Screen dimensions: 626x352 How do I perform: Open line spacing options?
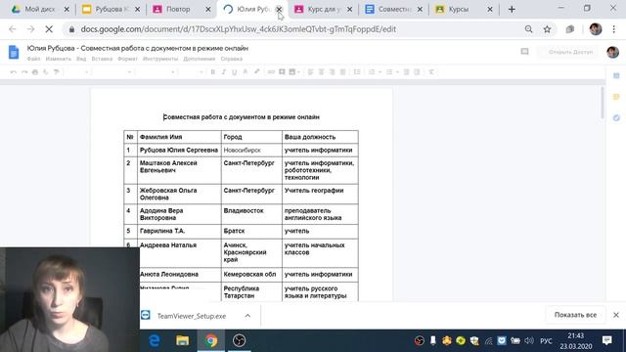[x=357, y=72]
